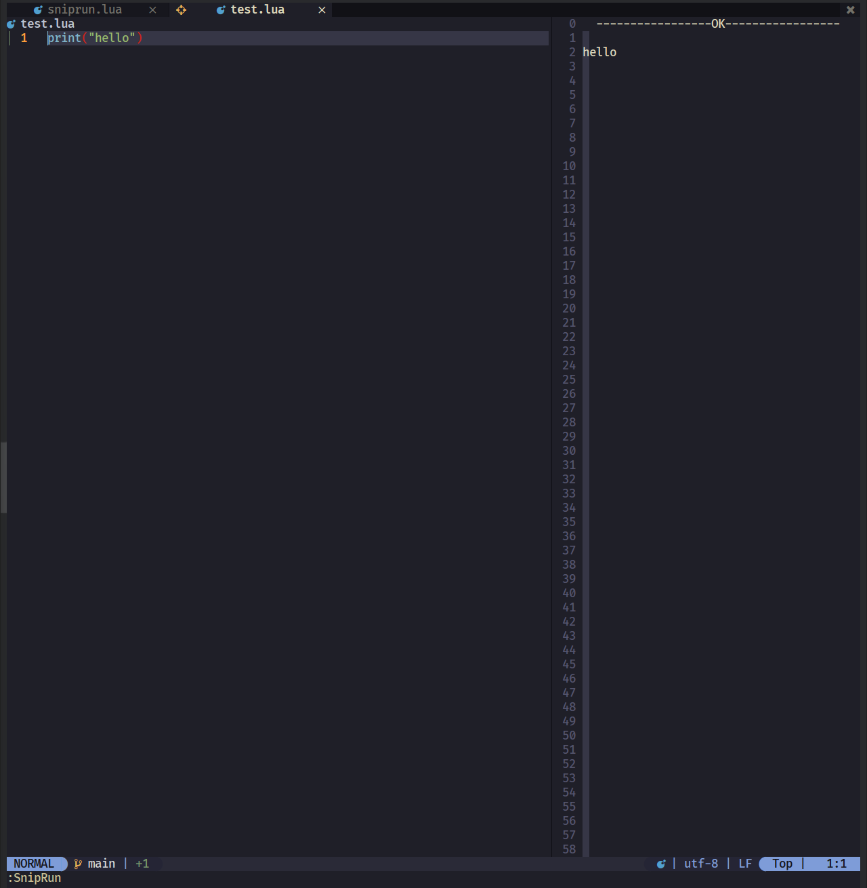Screen dimensions: 867x888
Task: Close the test.lua buffer
Action: 322,9
